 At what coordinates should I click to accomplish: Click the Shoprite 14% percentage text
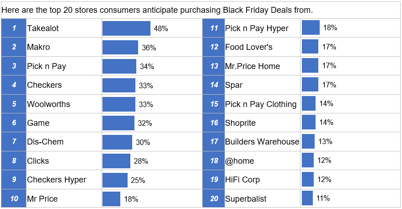click(x=327, y=122)
